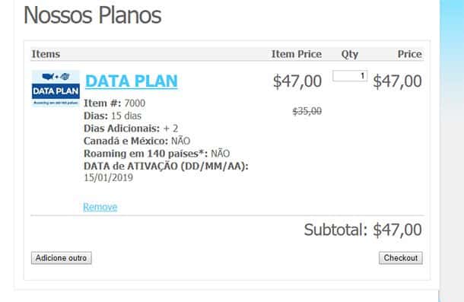Open the DATA PLAN product link
This screenshot has height=302, width=464.
pyautogui.click(x=132, y=81)
